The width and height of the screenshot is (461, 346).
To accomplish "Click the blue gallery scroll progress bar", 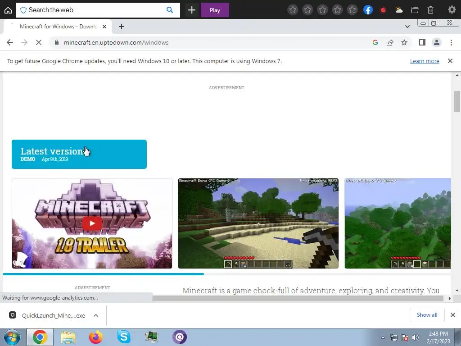I will point(103,274).
